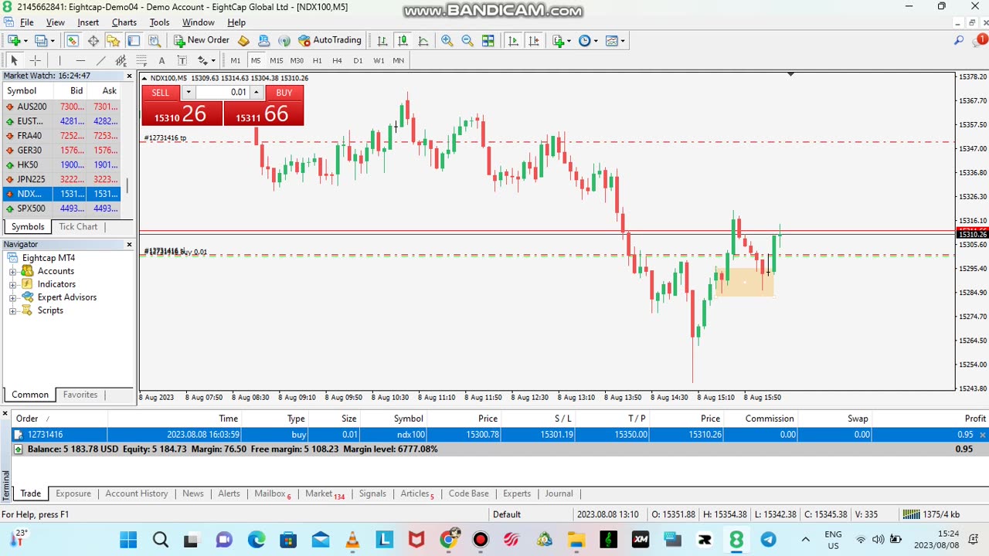Open the Profiles toolbar icon
Viewport: 989px width, 556px height.
pos(41,41)
